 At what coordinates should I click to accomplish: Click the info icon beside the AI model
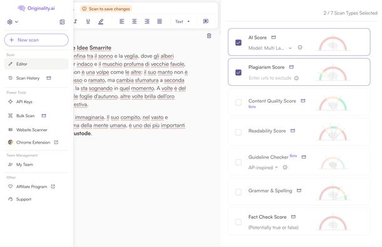point(300,48)
